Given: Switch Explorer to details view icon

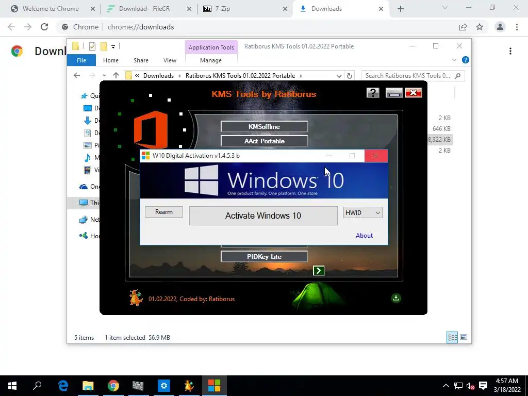Looking at the screenshot, I should 452,337.
